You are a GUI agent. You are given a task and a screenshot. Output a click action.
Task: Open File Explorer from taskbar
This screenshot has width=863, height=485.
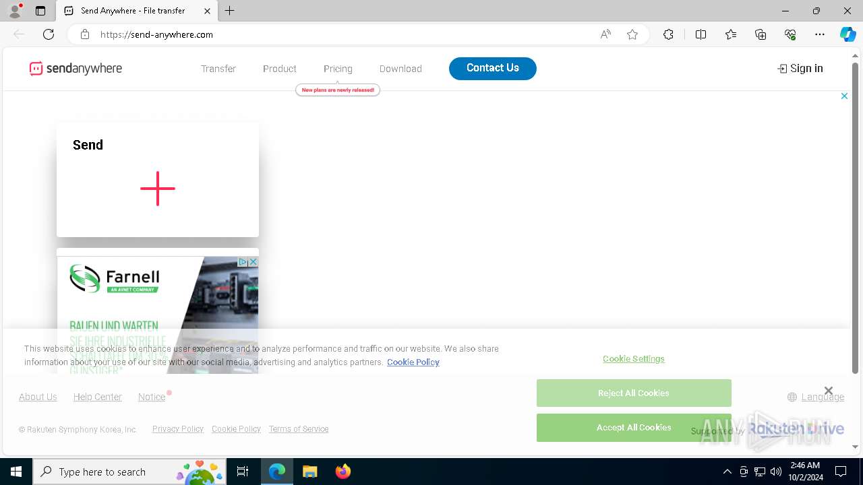click(x=309, y=472)
